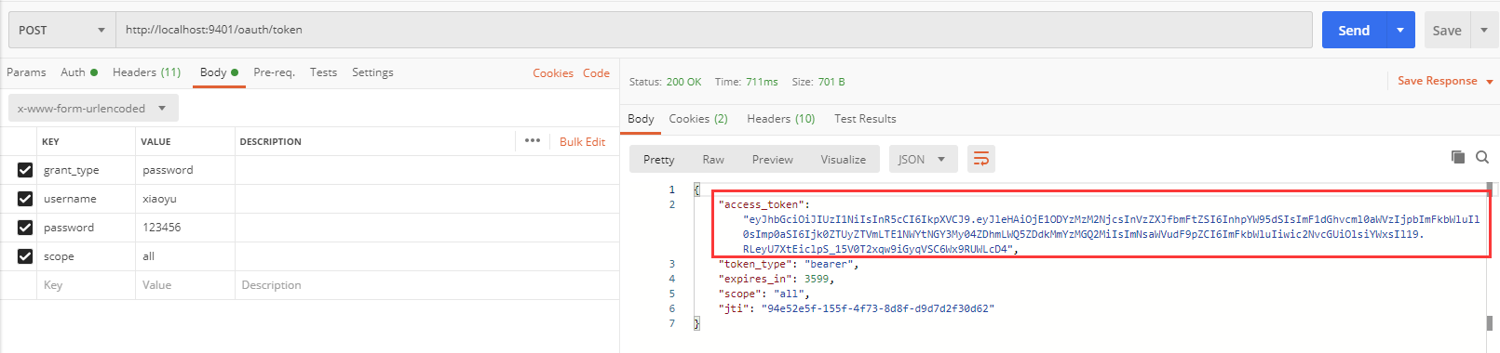The image size is (1500, 353).
Task: Select the Pretty view mode
Action: [x=658, y=160]
